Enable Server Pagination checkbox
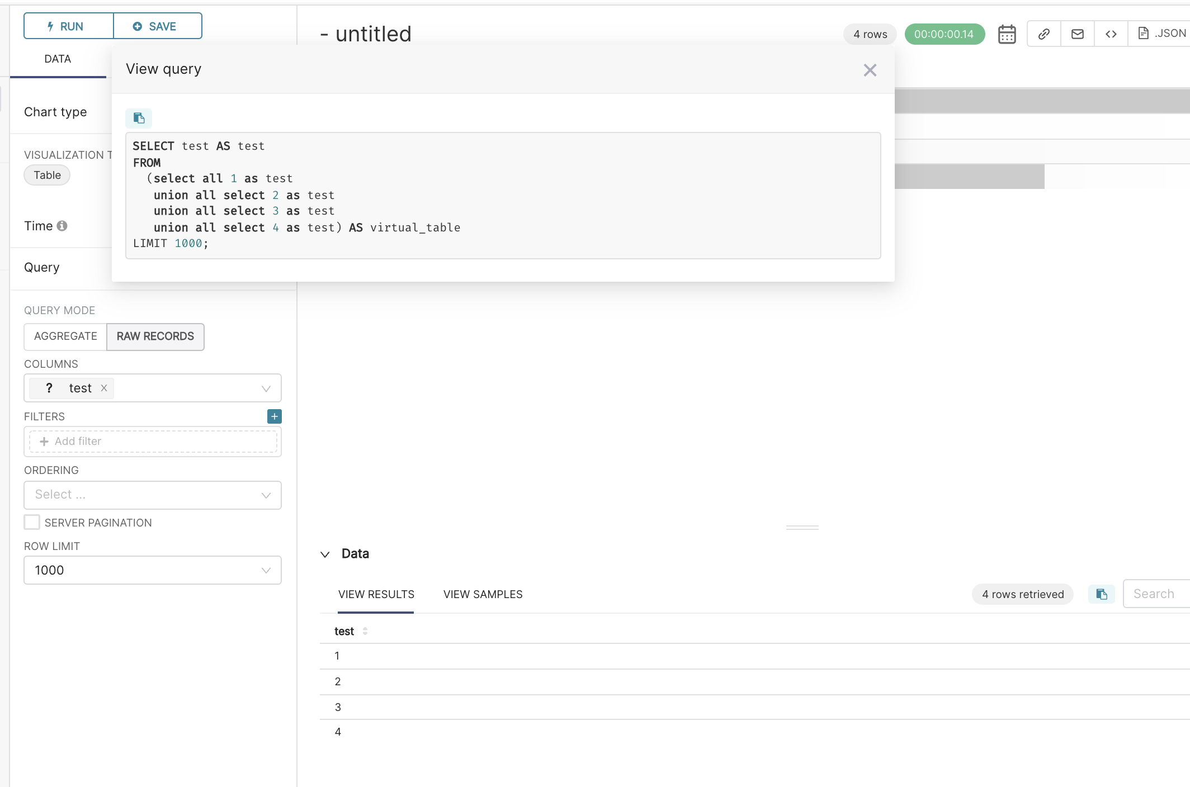 pyautogui.click(x=32, y=523)
